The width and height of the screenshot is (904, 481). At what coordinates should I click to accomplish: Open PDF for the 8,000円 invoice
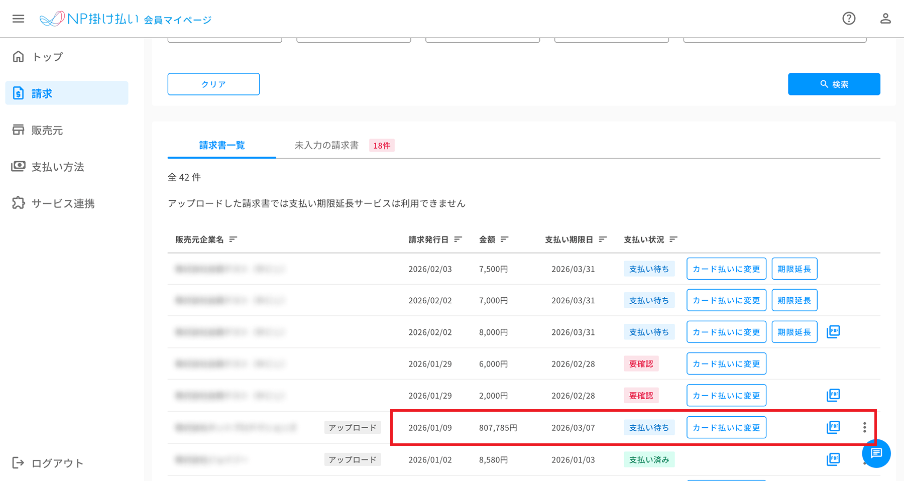pos(833,332)
